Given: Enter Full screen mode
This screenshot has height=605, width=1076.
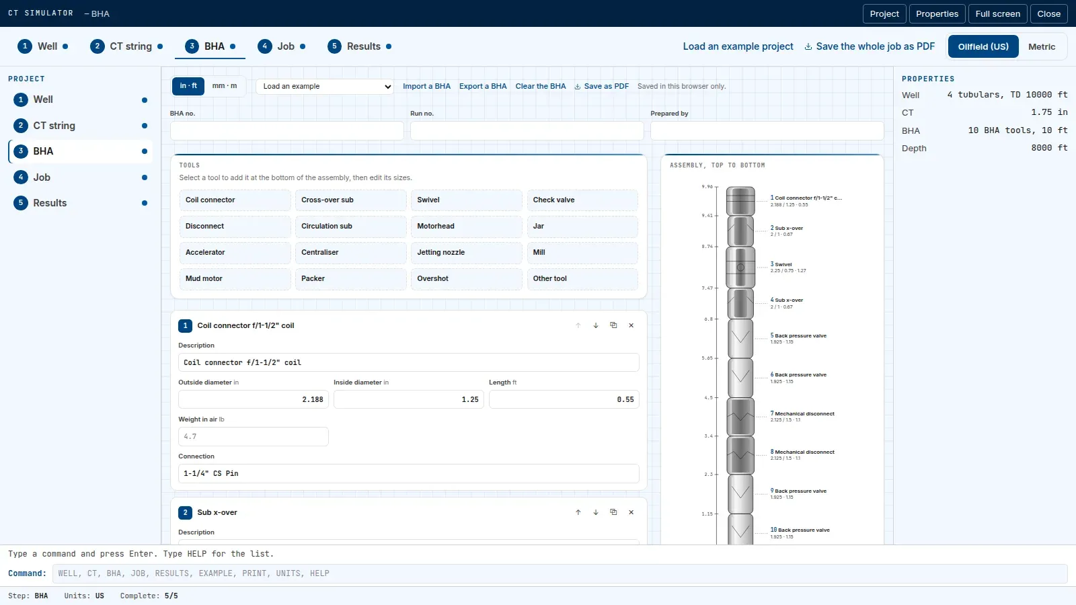Looking at the screenshot, I should point(997,13).
